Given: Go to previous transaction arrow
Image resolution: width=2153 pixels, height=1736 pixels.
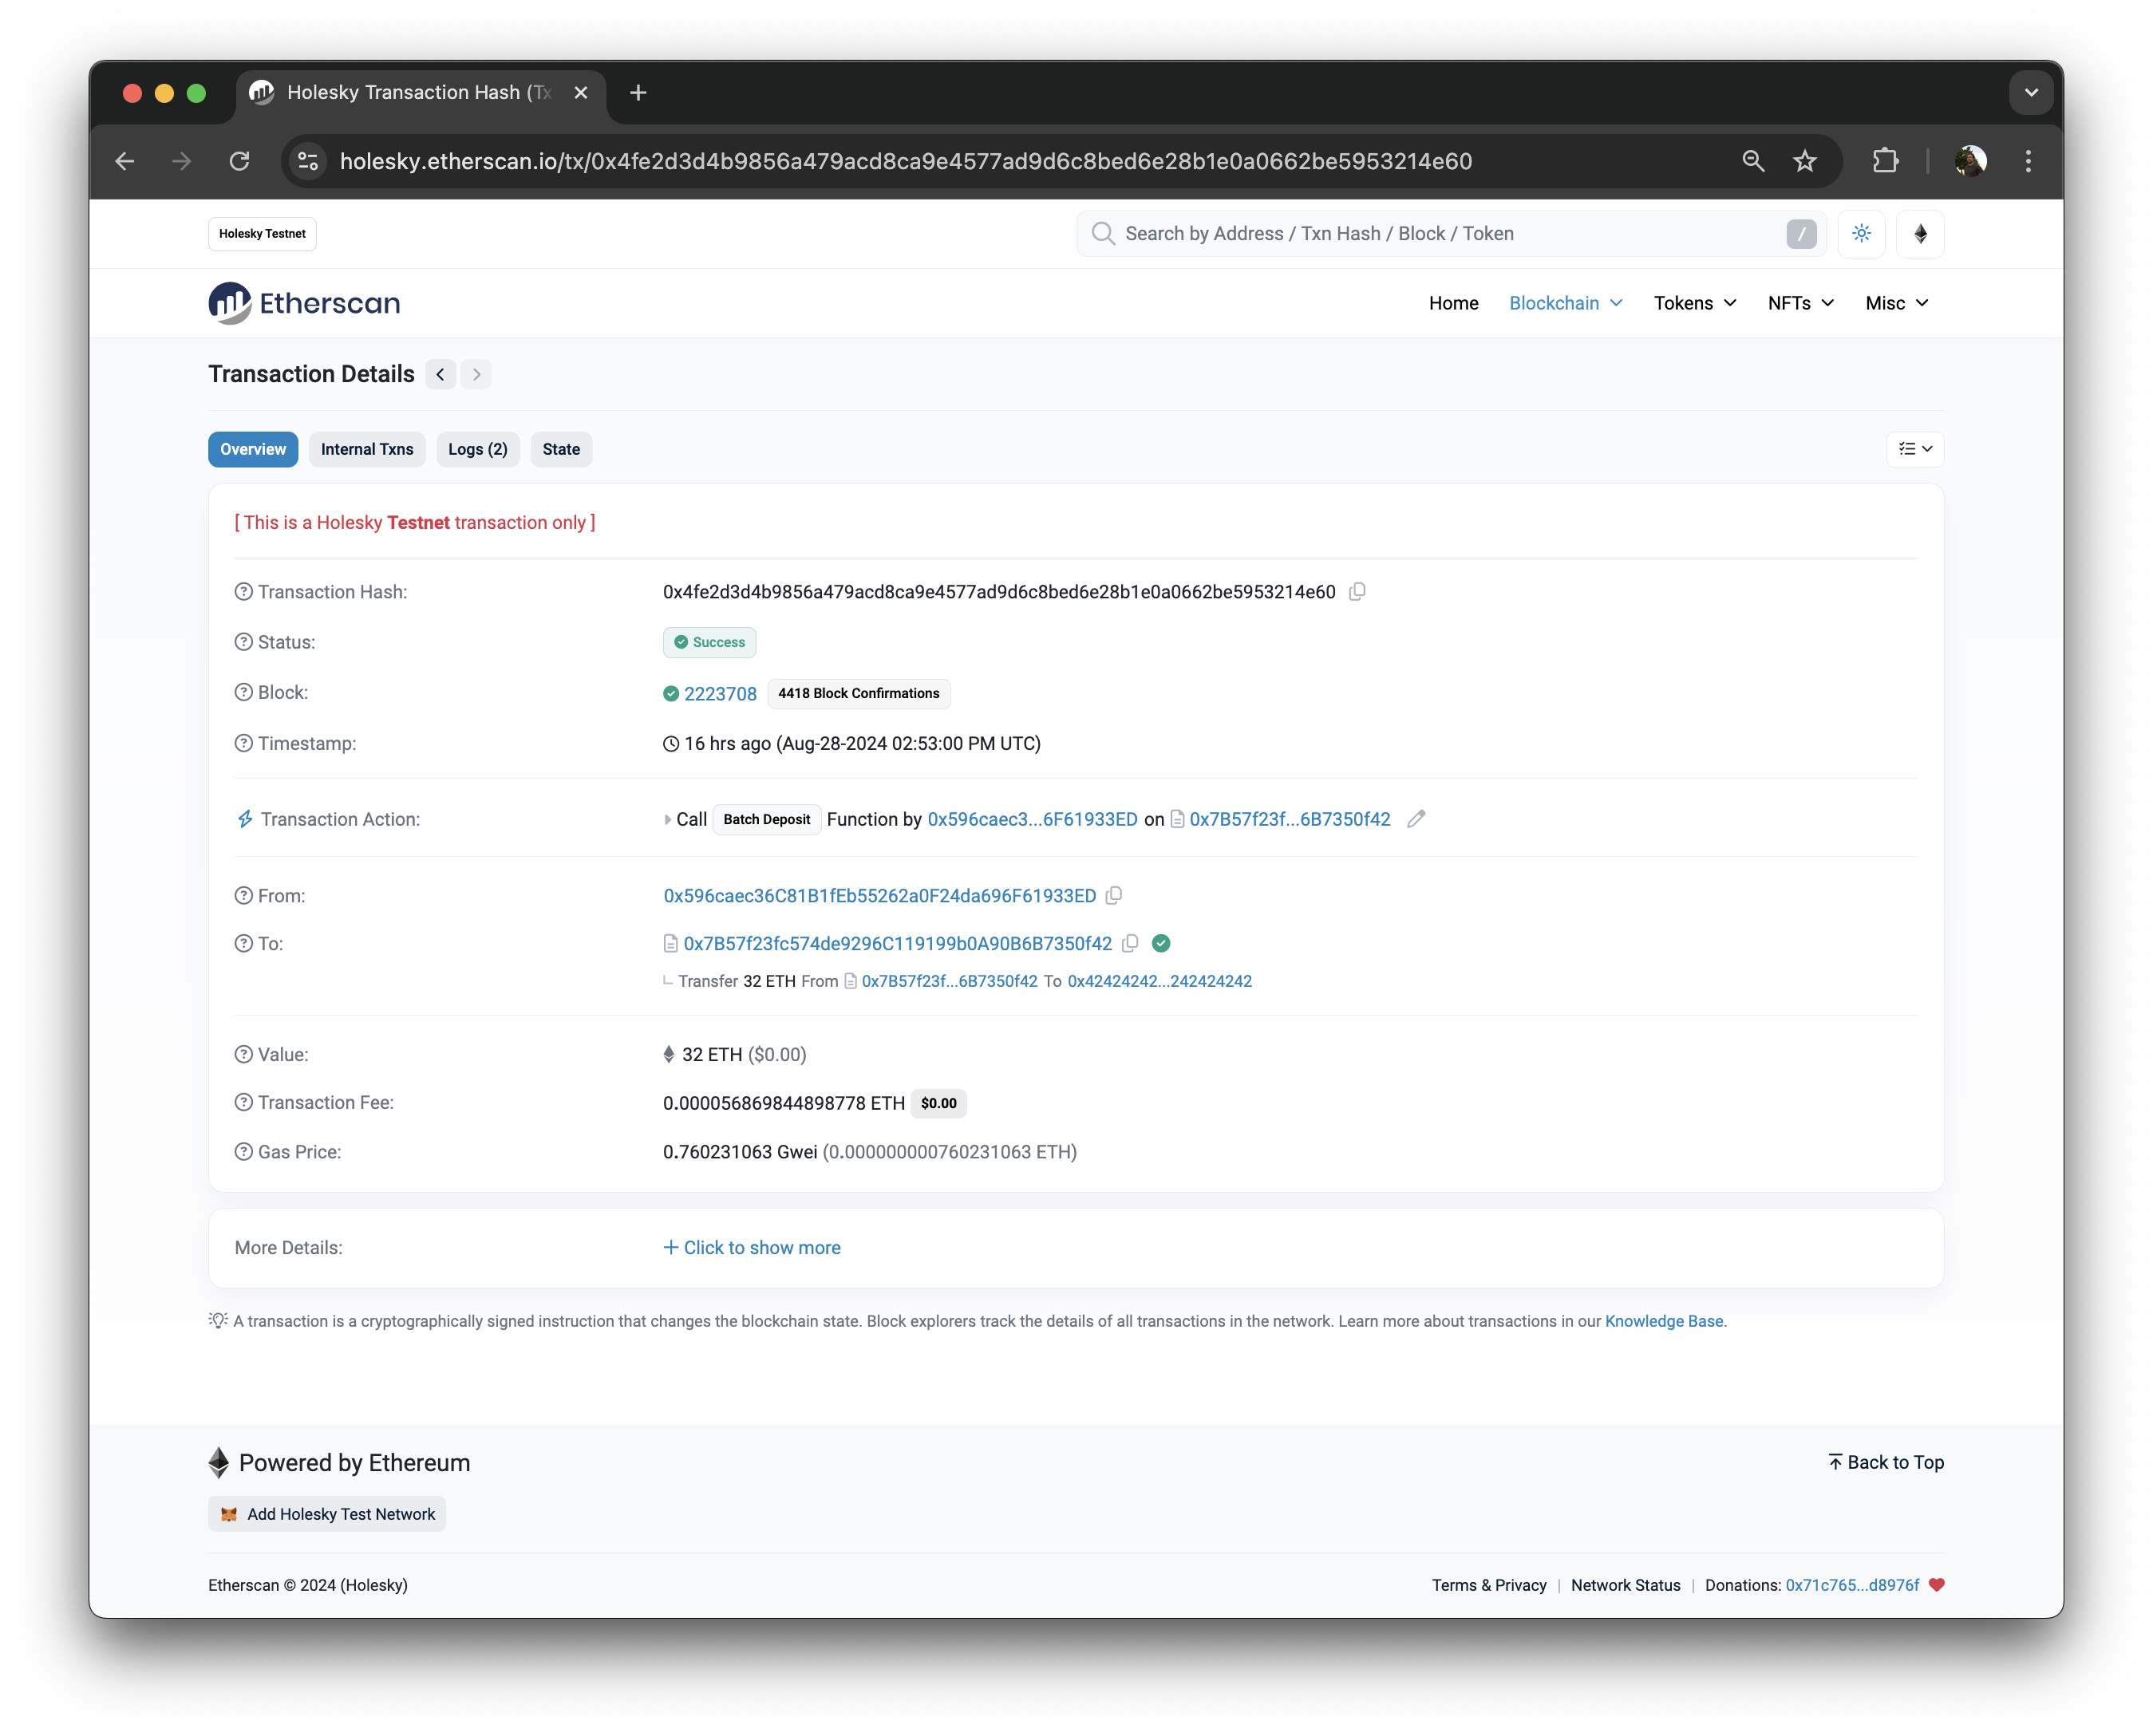Looking at the screenshot, I should click(440, 374).
